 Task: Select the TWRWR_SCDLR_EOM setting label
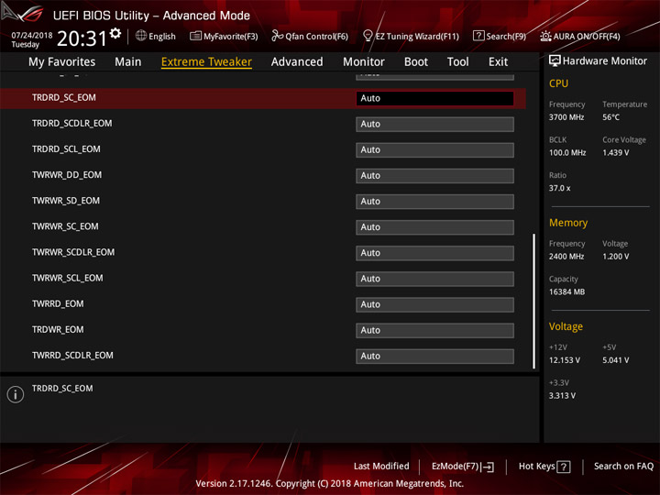[x=73, y=252]
